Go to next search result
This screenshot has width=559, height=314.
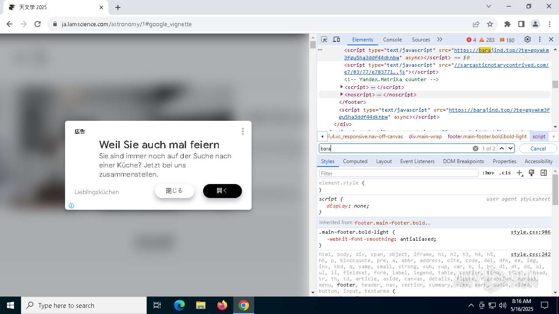pyautogui.click(x=511, y=148)
